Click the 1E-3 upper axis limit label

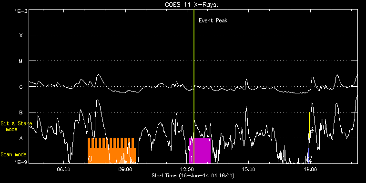coord(21,11)
